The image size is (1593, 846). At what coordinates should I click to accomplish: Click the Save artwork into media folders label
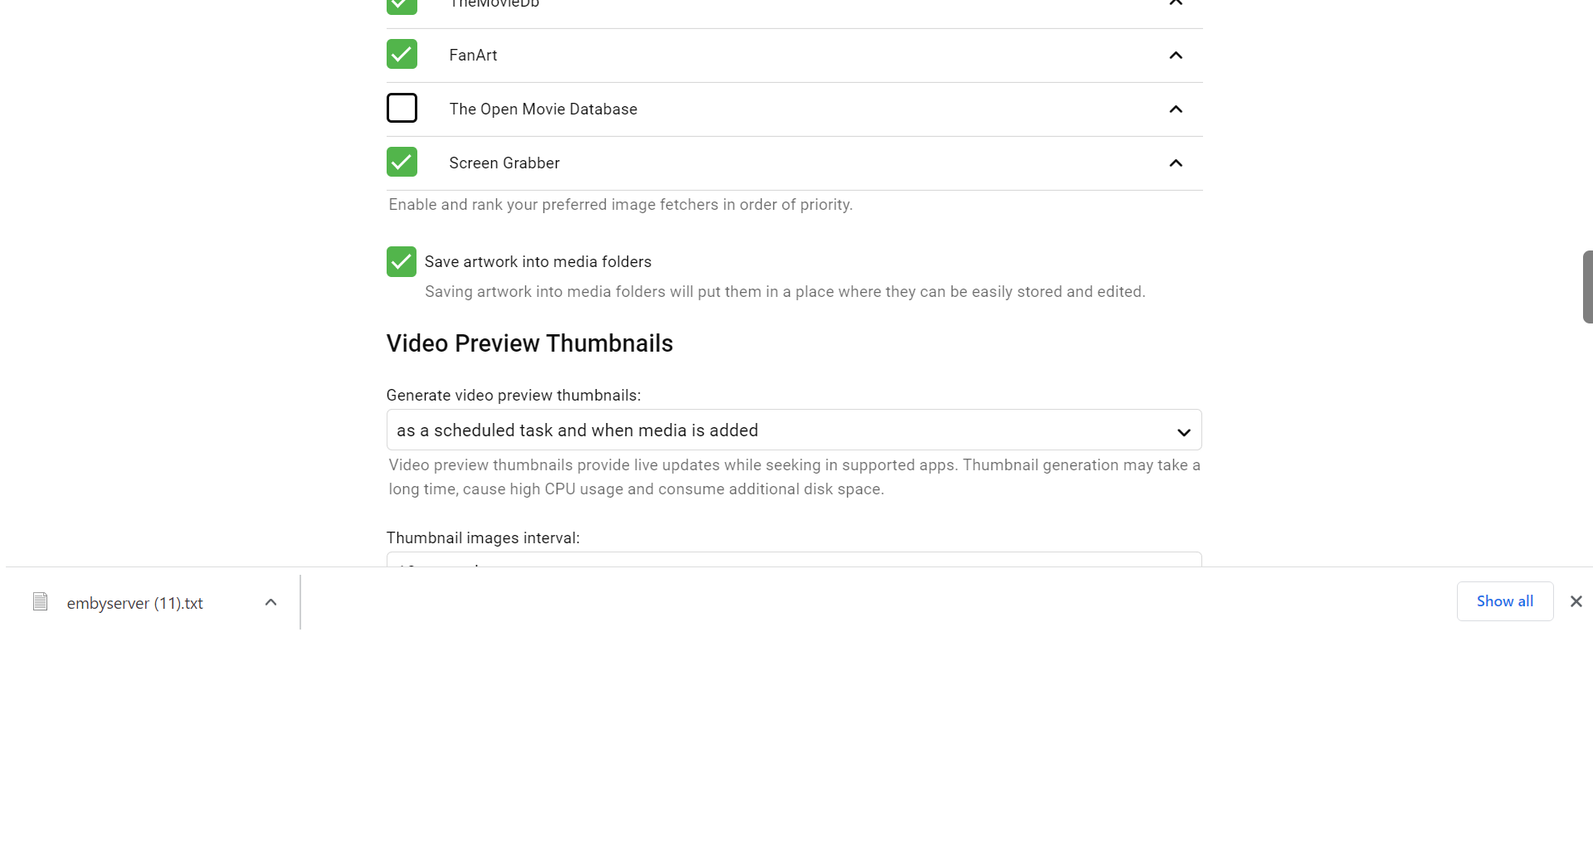pyautogui.click(x=538, y=262)
